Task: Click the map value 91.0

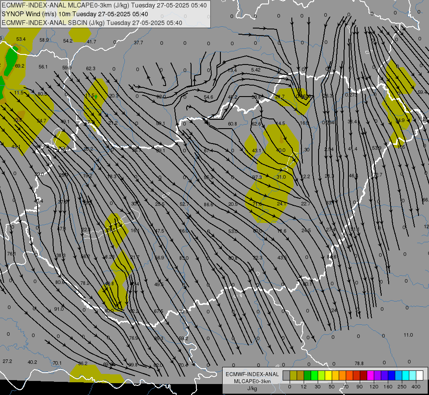Action: (x=59, y=309)
